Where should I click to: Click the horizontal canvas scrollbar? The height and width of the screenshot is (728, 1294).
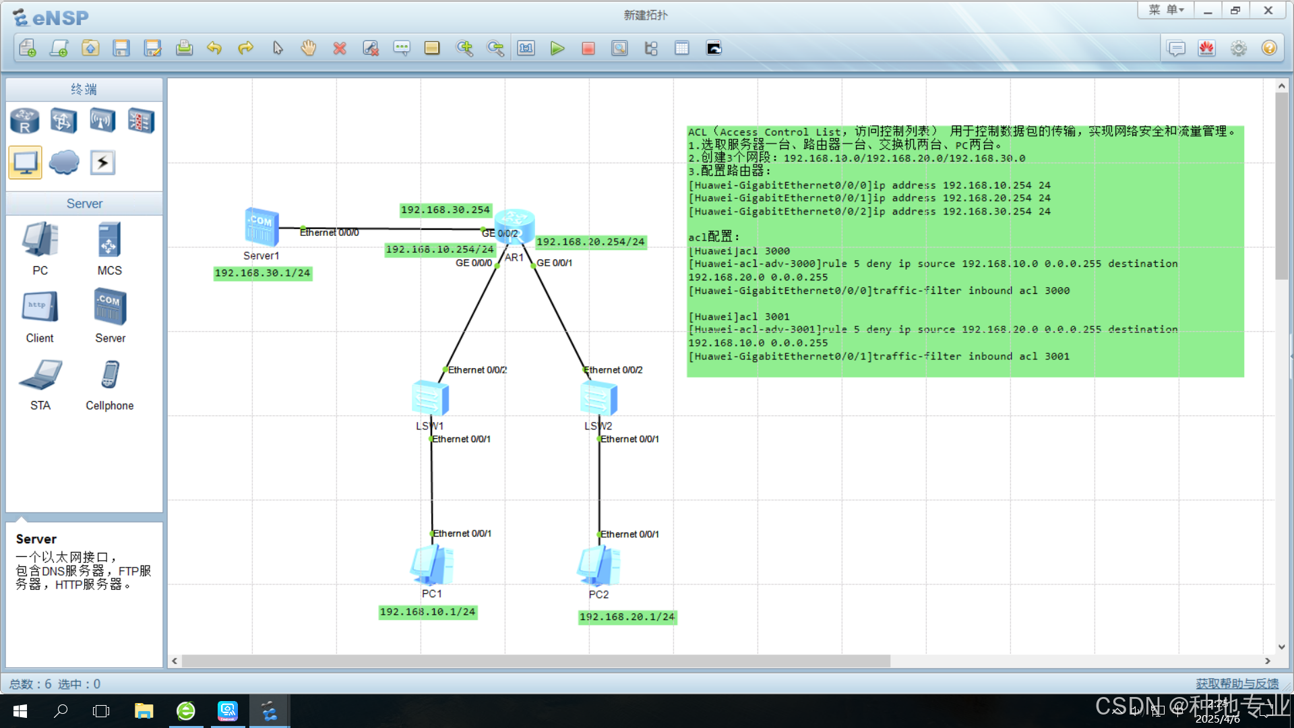(536, 661)
